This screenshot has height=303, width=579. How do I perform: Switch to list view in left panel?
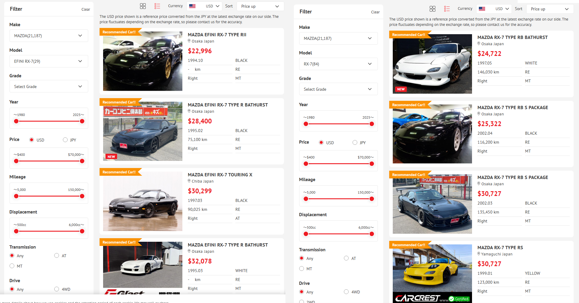click(157, 6)
